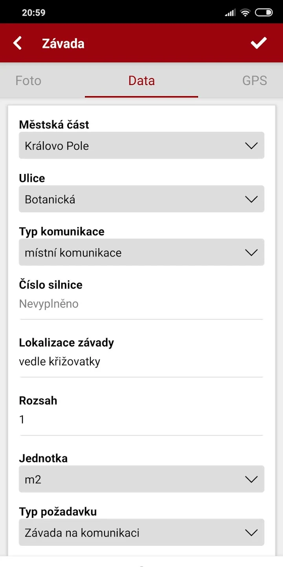This screenshot has width=283, height=567.
Task: Tap the chevron arrow beside Královo Pole
Action: (x=251, y=146)
